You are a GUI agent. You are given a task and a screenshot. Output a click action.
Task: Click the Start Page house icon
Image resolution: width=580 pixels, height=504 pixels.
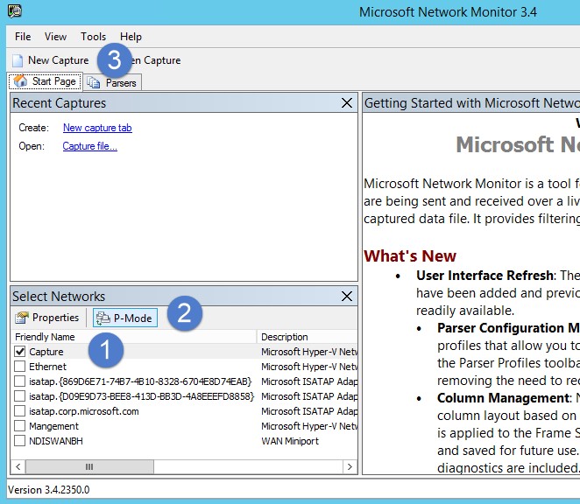[x=20, y=80]
